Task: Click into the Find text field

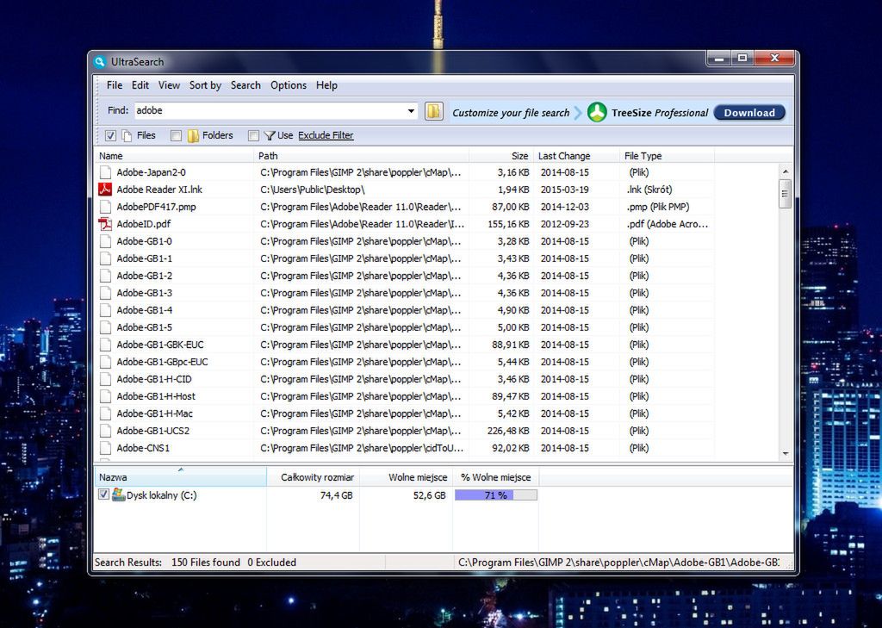Action: click(269, 111)
